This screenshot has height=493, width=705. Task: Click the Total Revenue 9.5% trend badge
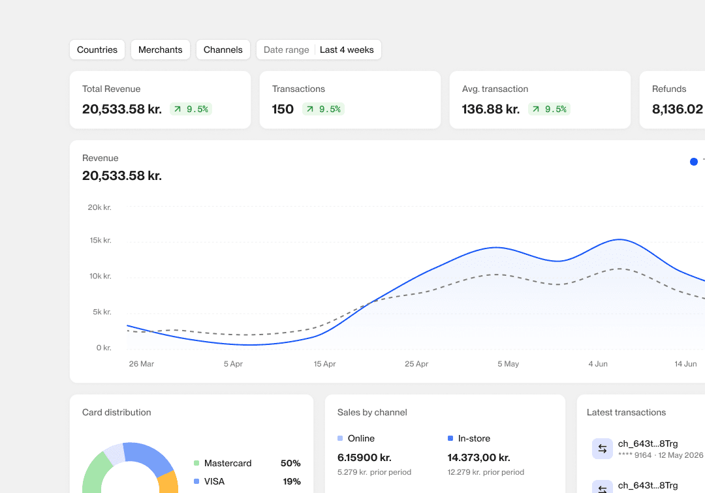[191, 109]
